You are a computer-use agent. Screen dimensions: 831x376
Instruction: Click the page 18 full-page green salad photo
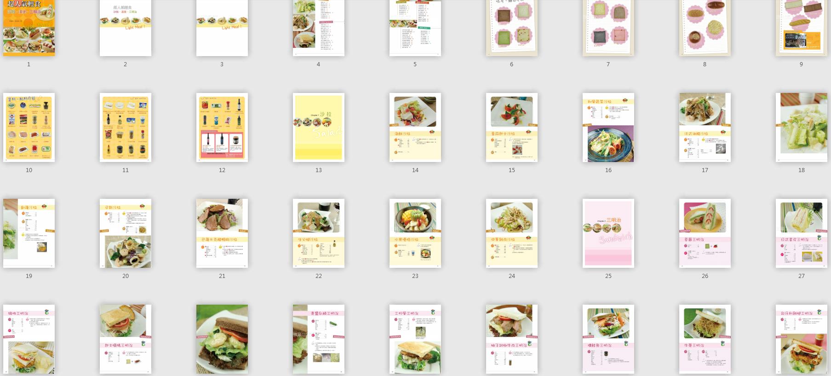(x=802, y=127)
